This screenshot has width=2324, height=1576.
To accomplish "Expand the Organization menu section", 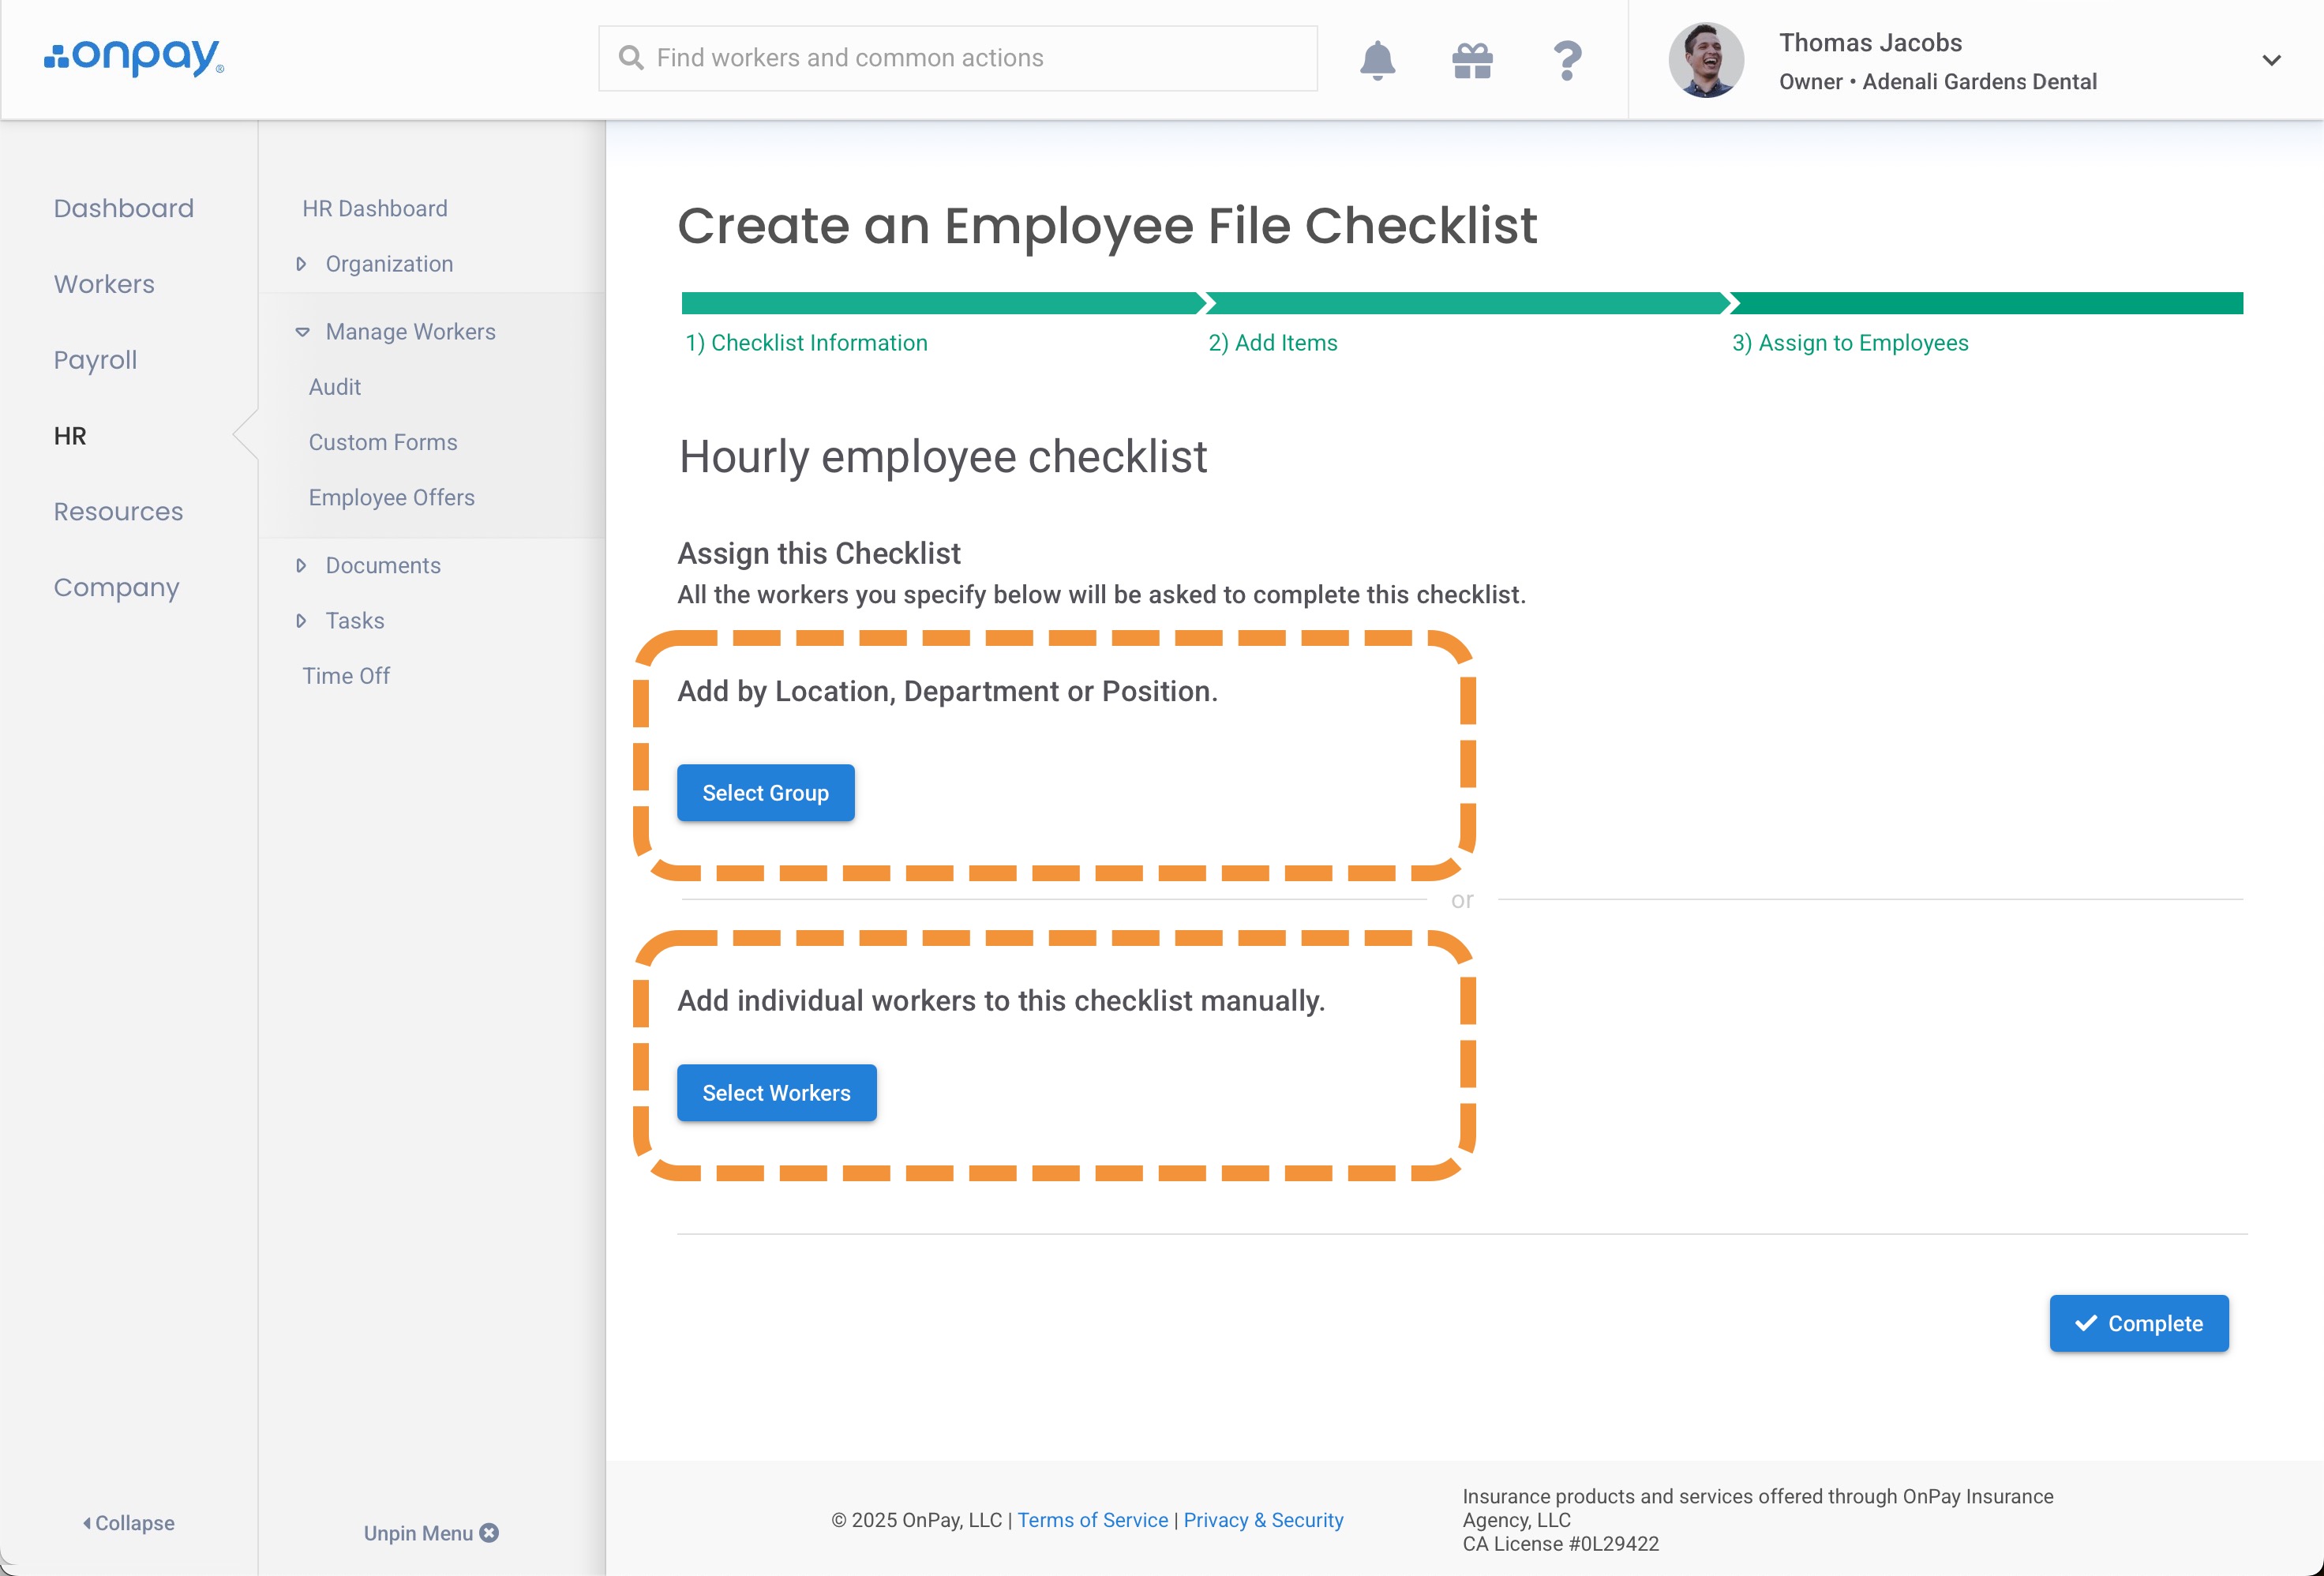I will point(301,264).
